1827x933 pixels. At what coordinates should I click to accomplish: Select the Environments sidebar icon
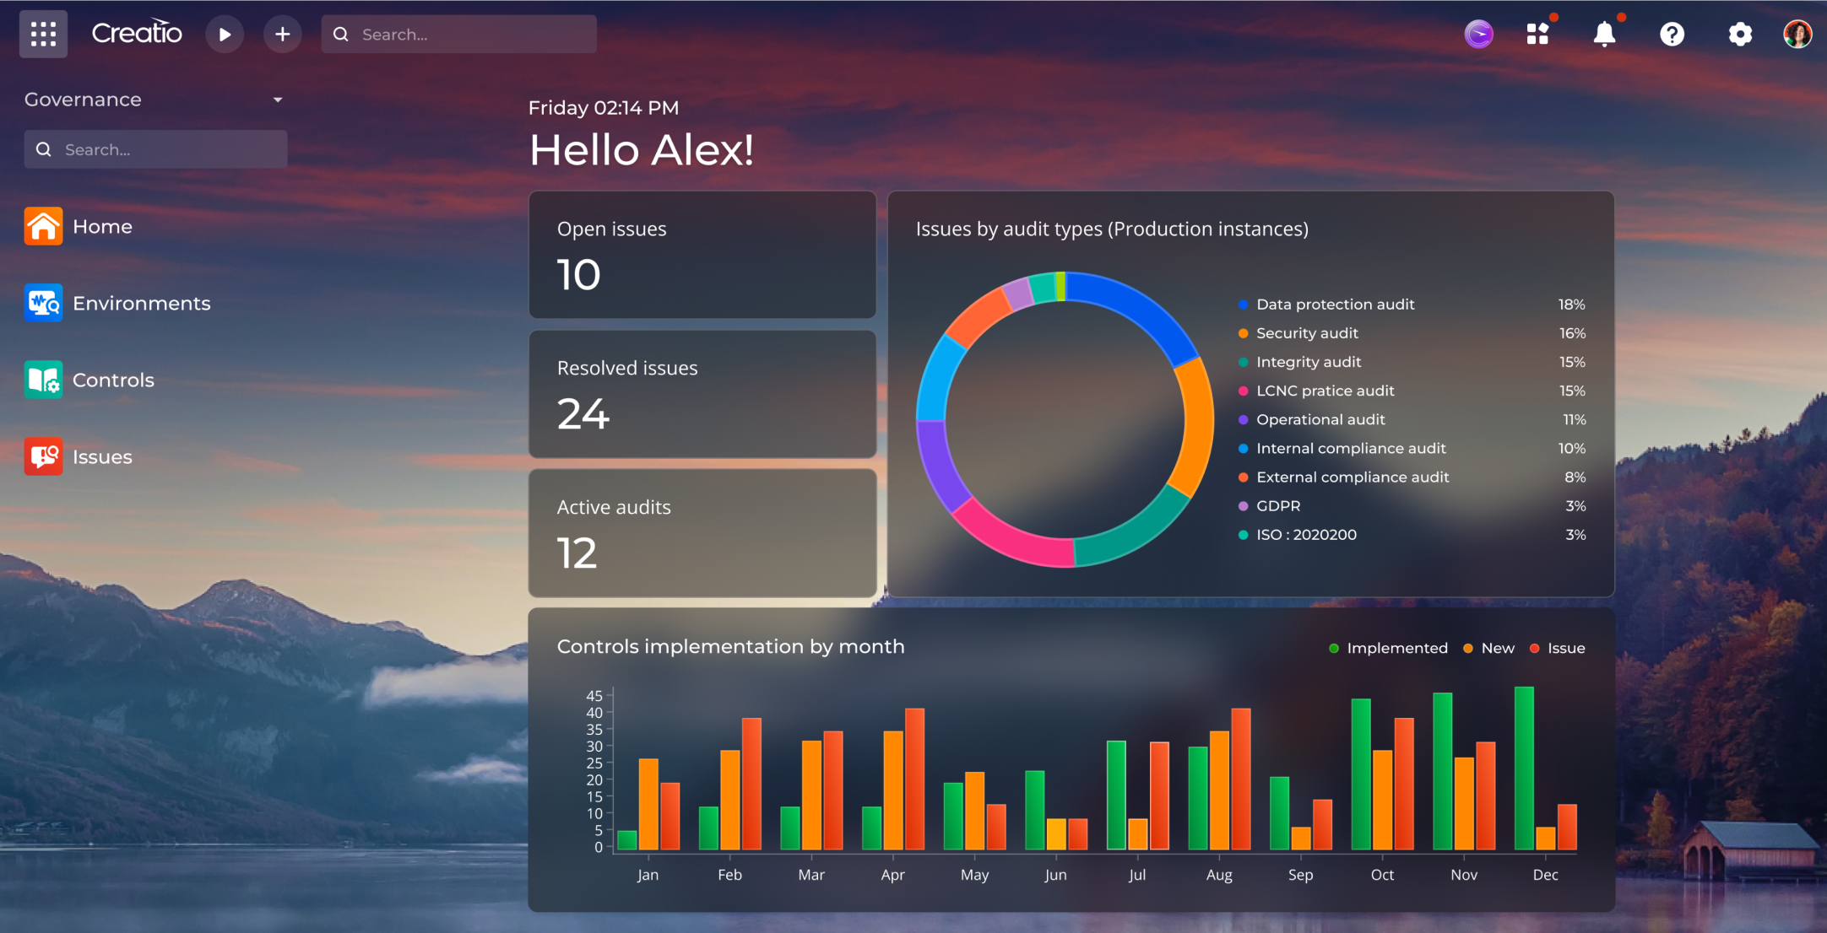[43, 303]
